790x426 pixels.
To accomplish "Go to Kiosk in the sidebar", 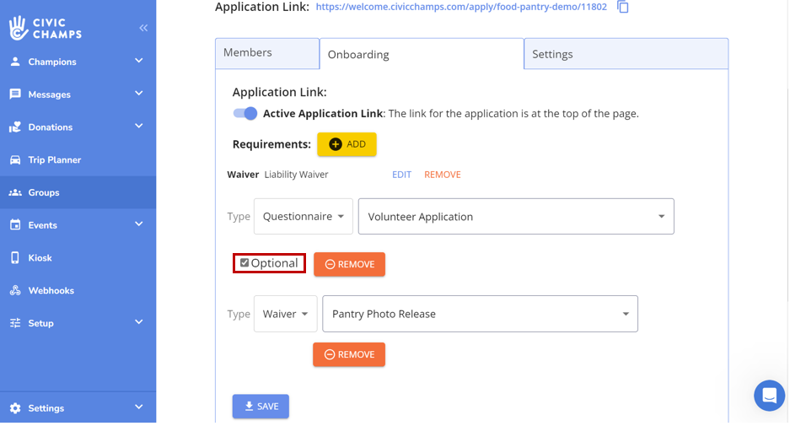I will tap(40, 258).
